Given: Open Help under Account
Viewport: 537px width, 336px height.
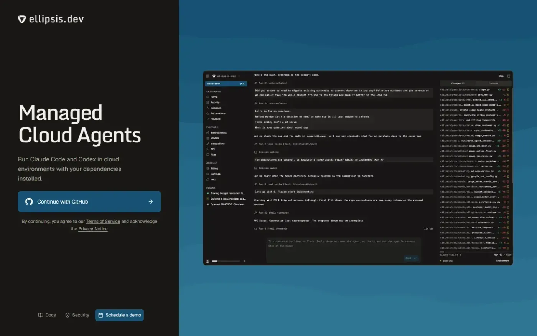Looking at the screenshot, I should pyautogui.click(x=211, y=179).
